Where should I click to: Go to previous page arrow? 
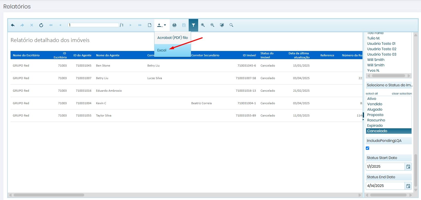[x=60, y=25]
